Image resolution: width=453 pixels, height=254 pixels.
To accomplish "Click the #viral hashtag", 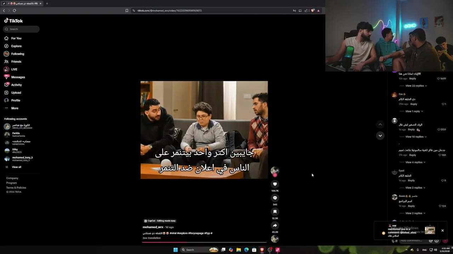I will (173, 233).
